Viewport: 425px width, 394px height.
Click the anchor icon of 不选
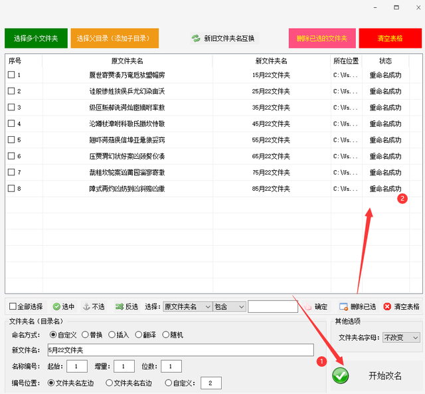[x=86, y=307]
